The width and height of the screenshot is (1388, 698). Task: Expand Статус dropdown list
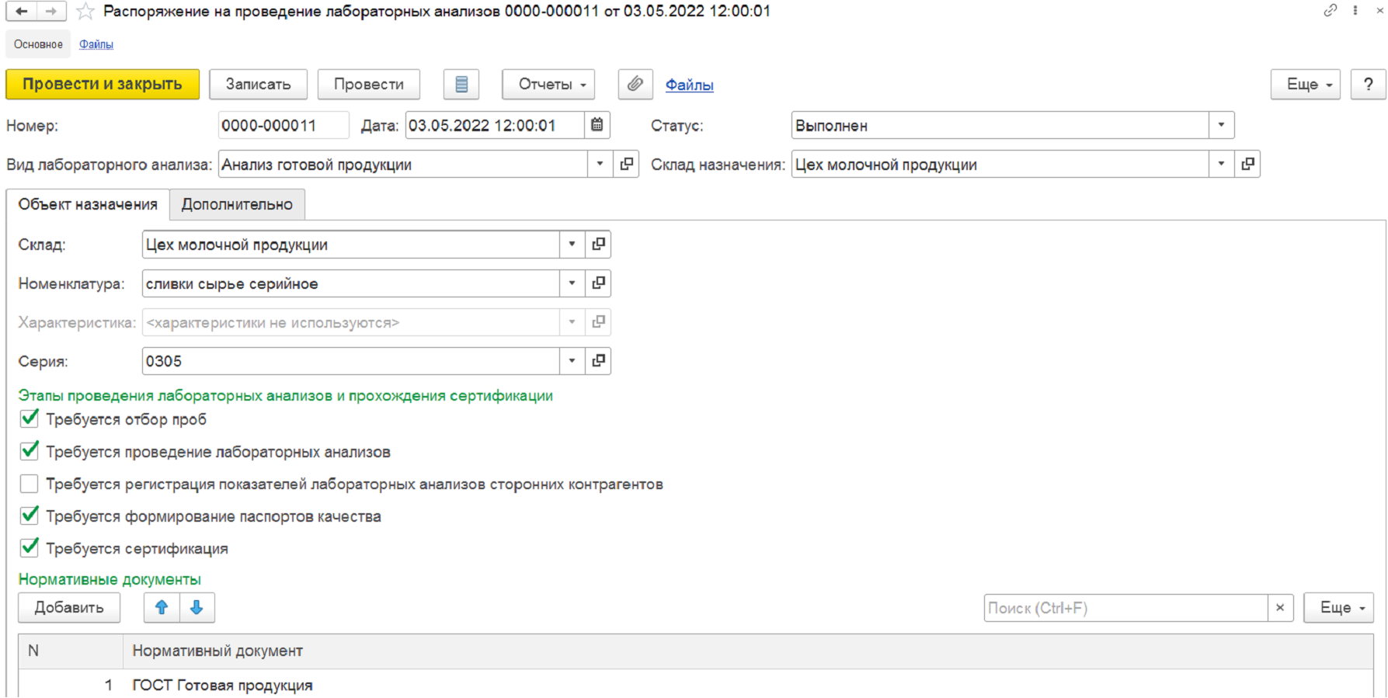1221,125
